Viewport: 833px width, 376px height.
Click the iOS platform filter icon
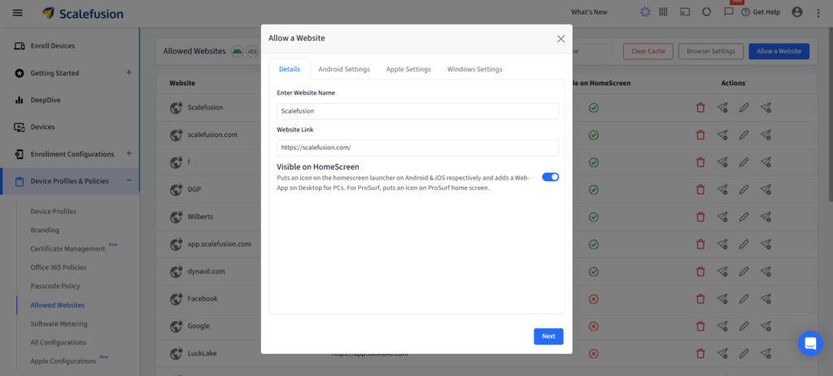pos(252,51)
